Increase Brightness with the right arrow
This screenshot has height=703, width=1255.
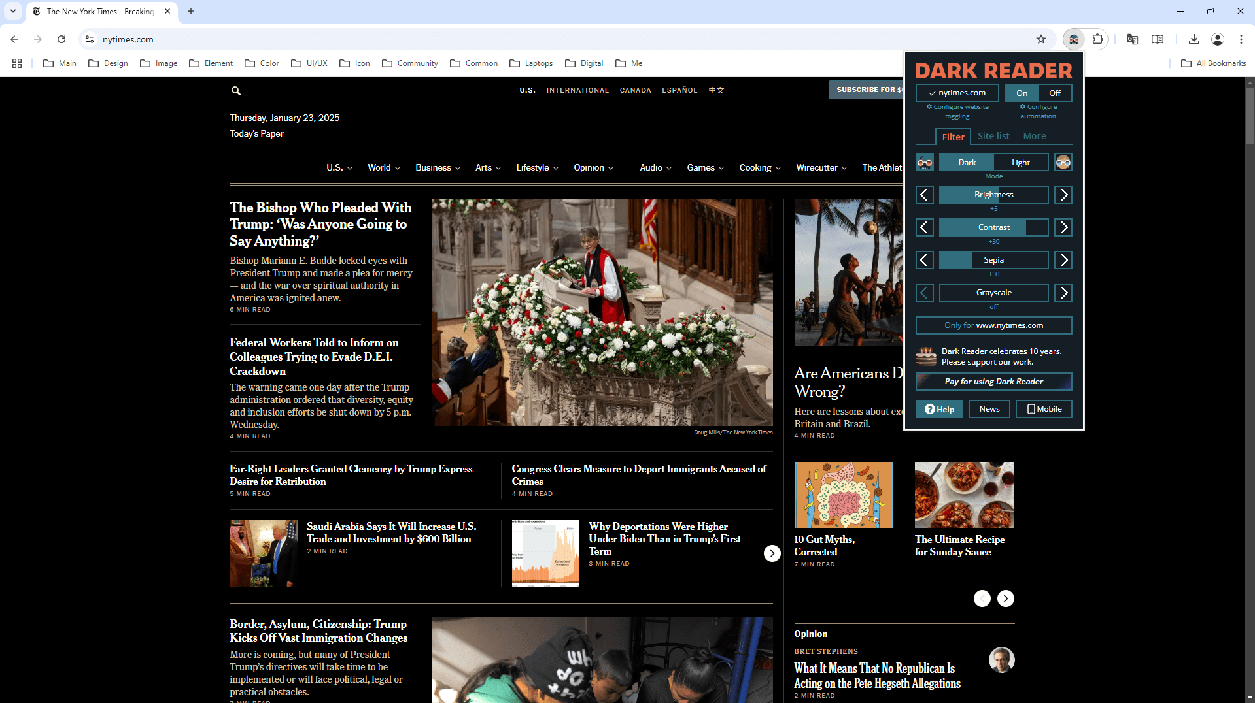[1063, 195]
